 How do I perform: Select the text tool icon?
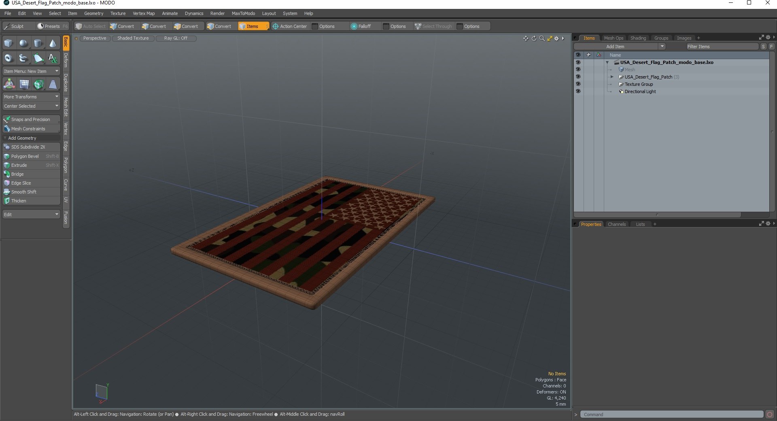pyautogui.click(x=53, y=58)
